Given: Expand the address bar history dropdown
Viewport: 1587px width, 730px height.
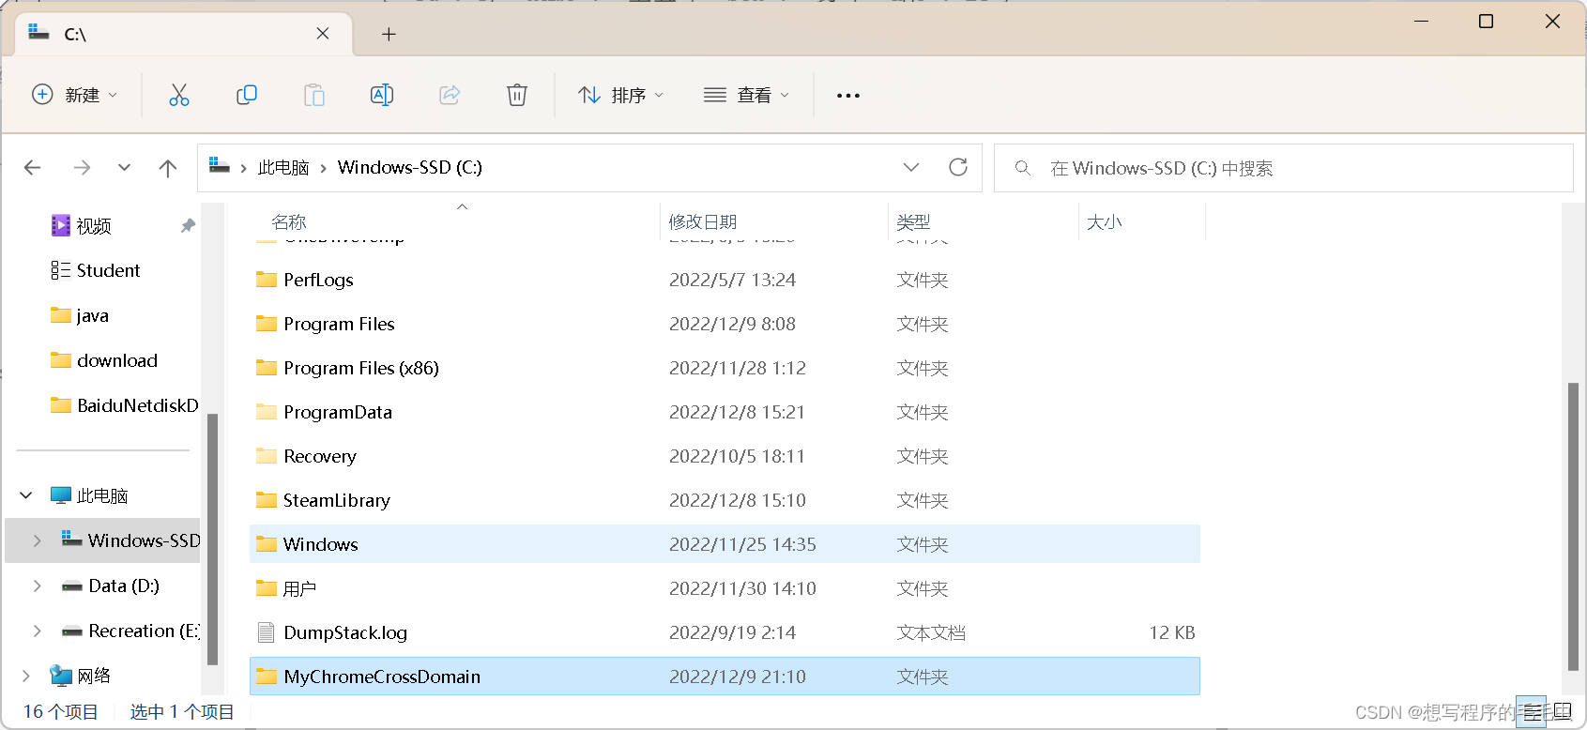Looking at the screenshot, I should [911, 167].
